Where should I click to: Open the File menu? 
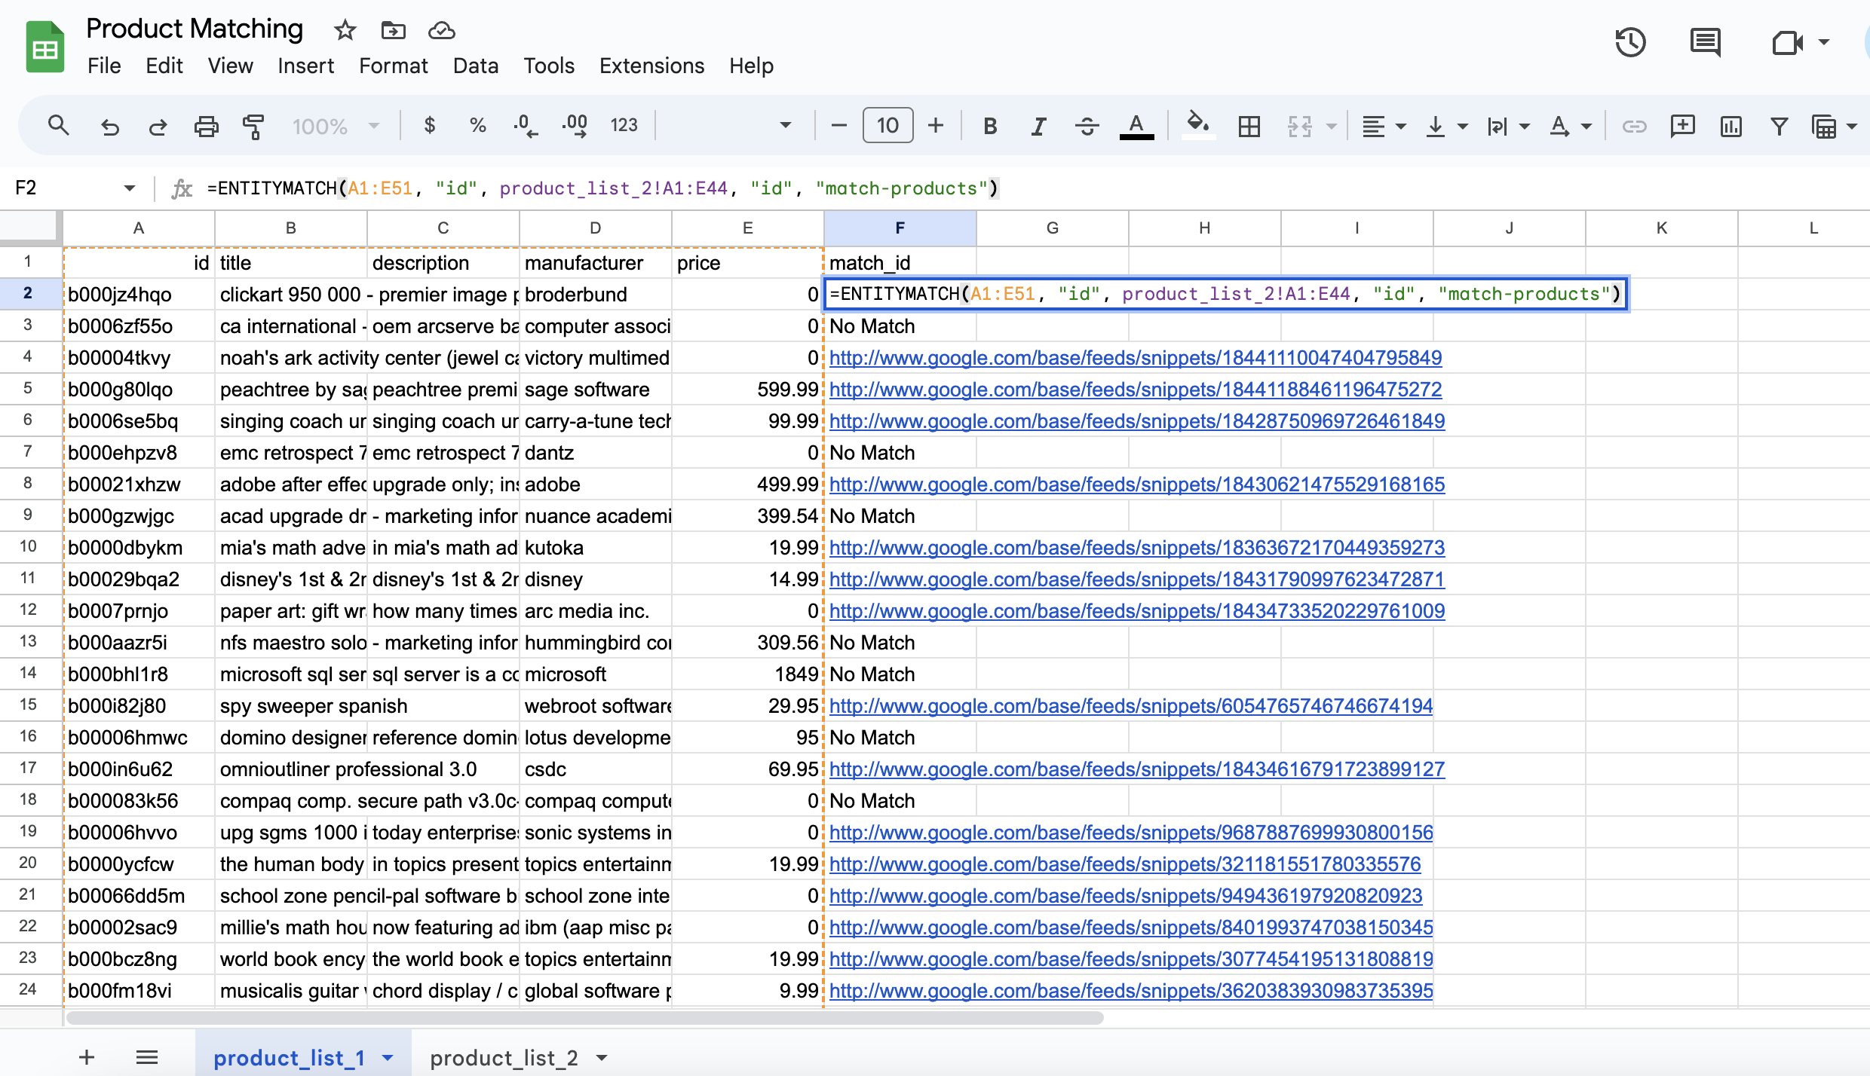[104, 66]
